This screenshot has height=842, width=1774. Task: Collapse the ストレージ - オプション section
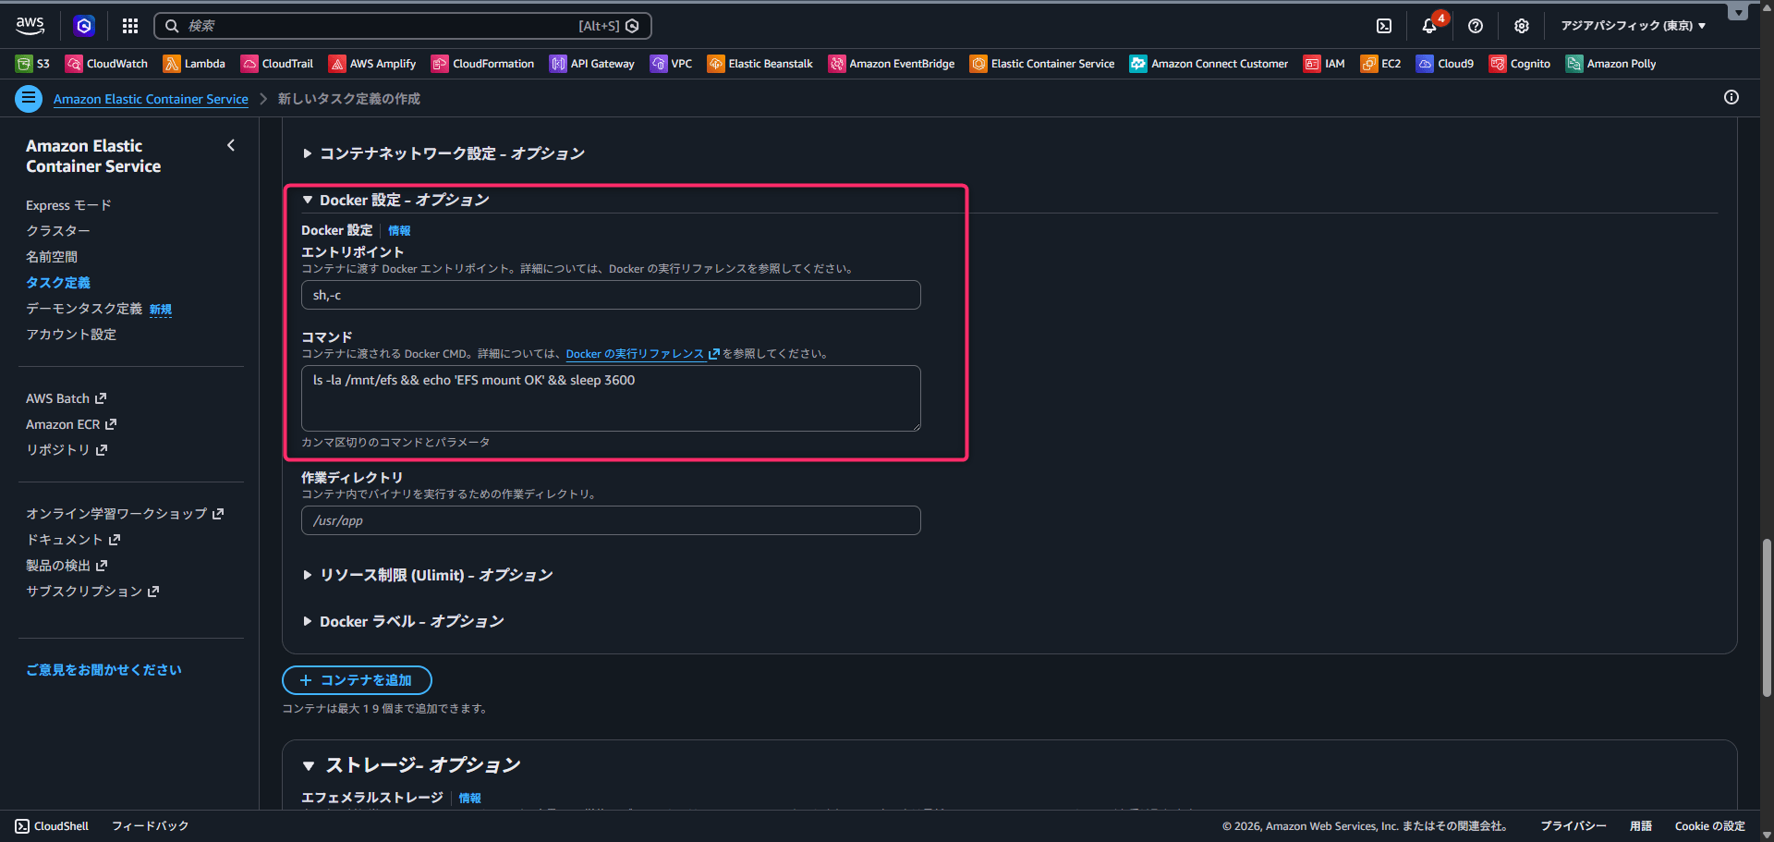(x=411, y=765)
